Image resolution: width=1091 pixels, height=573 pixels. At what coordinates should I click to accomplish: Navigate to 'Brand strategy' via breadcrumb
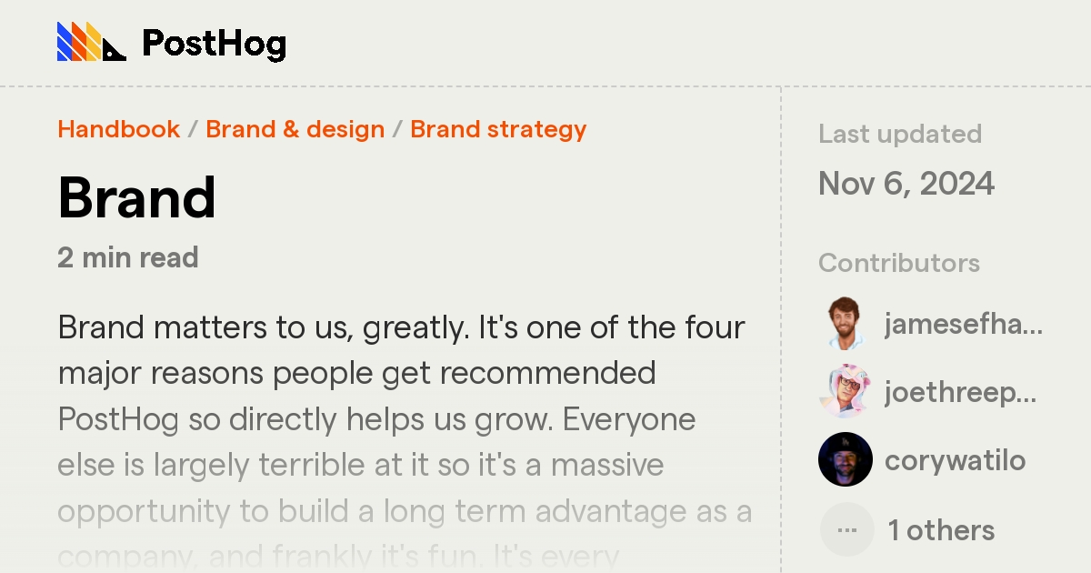(498, 129)
